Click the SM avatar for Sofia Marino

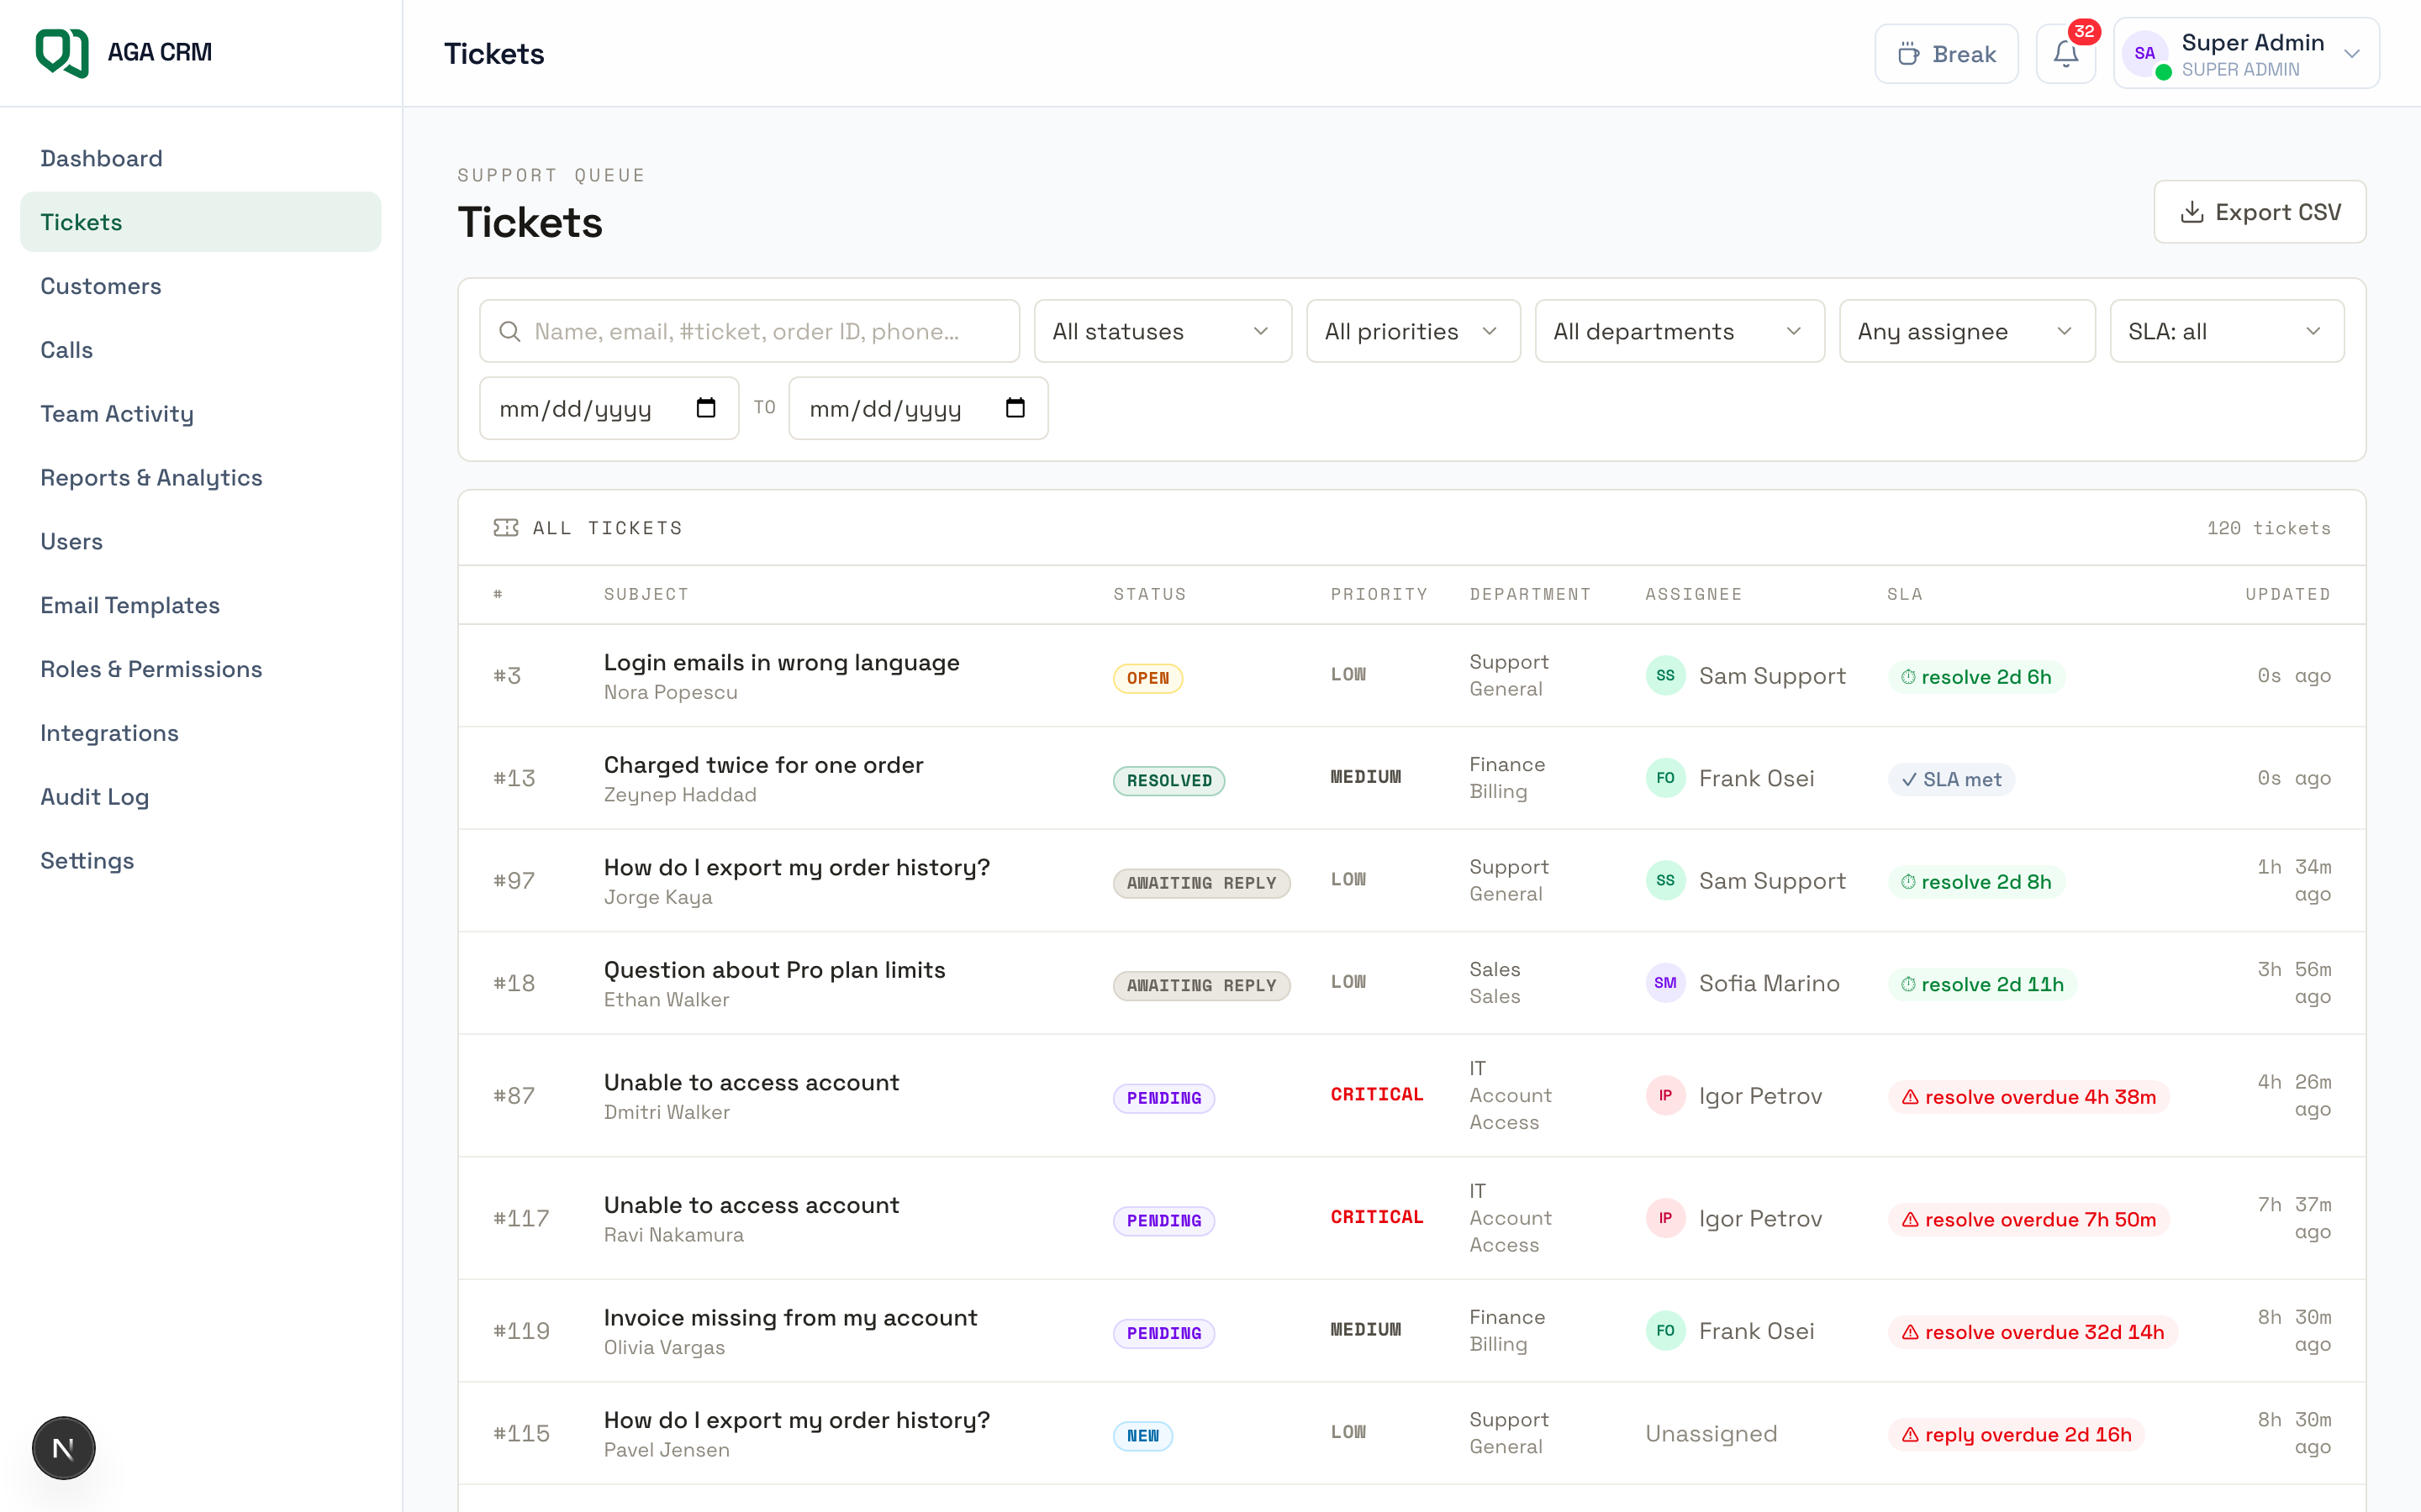click(x=1664, y=983)
